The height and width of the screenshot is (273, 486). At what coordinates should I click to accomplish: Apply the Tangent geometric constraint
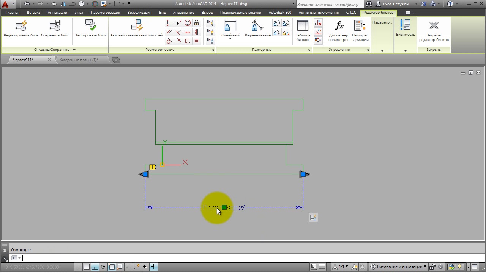click(x=169, y=41)
